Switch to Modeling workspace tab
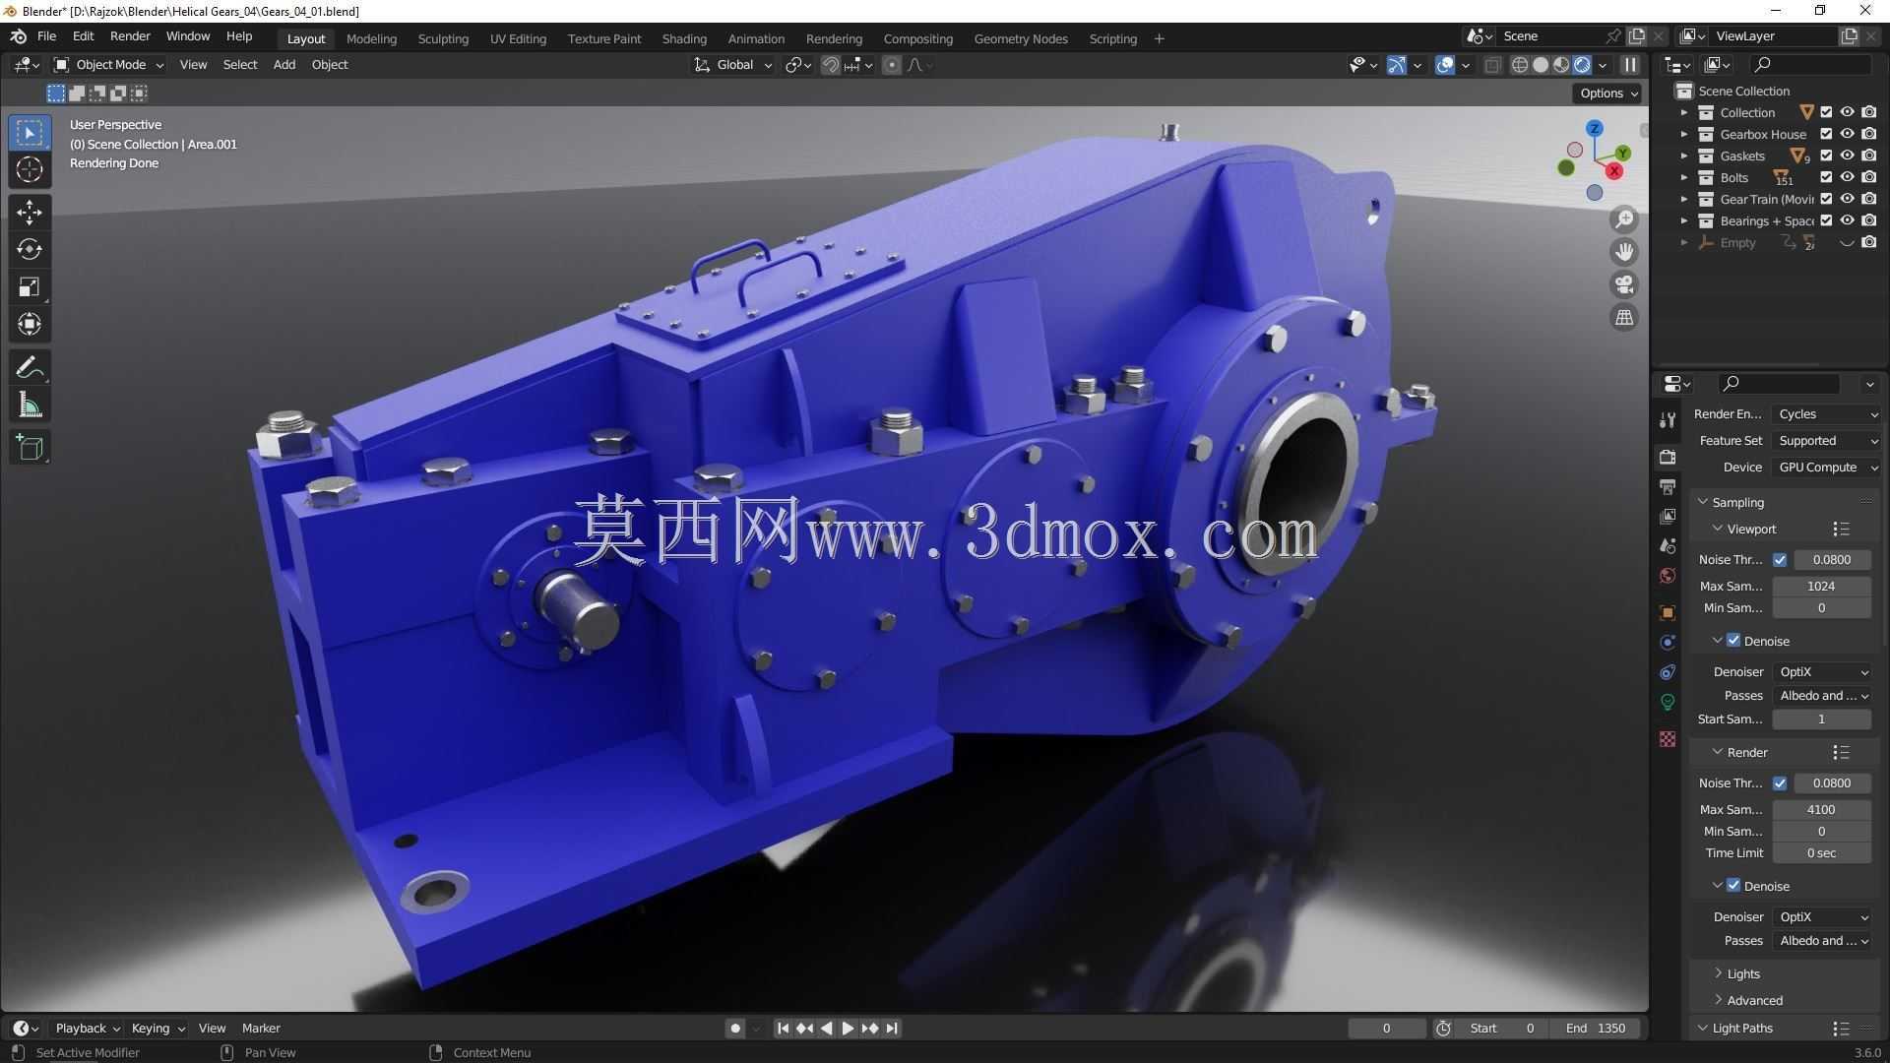1890x1063 pixels. click(x=371, y=38)
